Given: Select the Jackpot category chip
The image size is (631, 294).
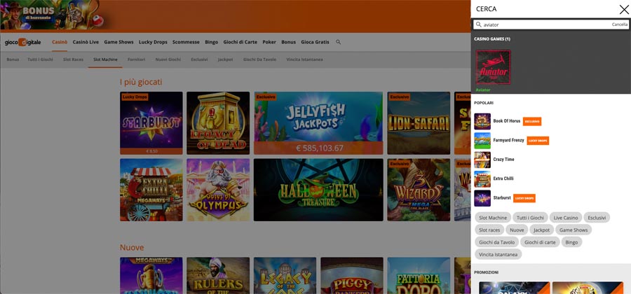Looking at the screenshot, I should [x=542, y=230].
